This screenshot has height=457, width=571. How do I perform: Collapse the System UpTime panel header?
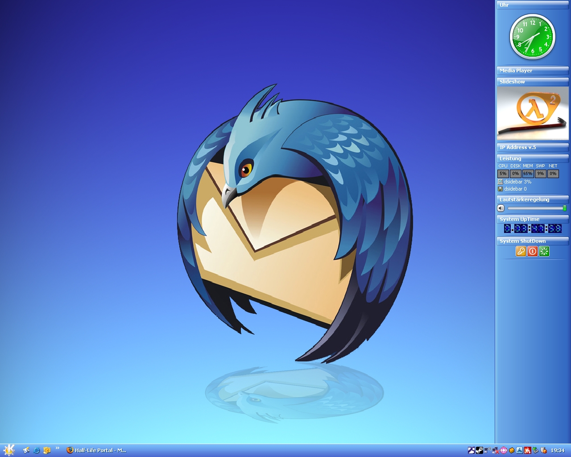click(533, 219)
